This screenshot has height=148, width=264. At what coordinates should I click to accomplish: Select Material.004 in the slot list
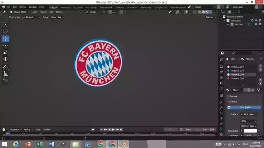[x=241, y=71]
